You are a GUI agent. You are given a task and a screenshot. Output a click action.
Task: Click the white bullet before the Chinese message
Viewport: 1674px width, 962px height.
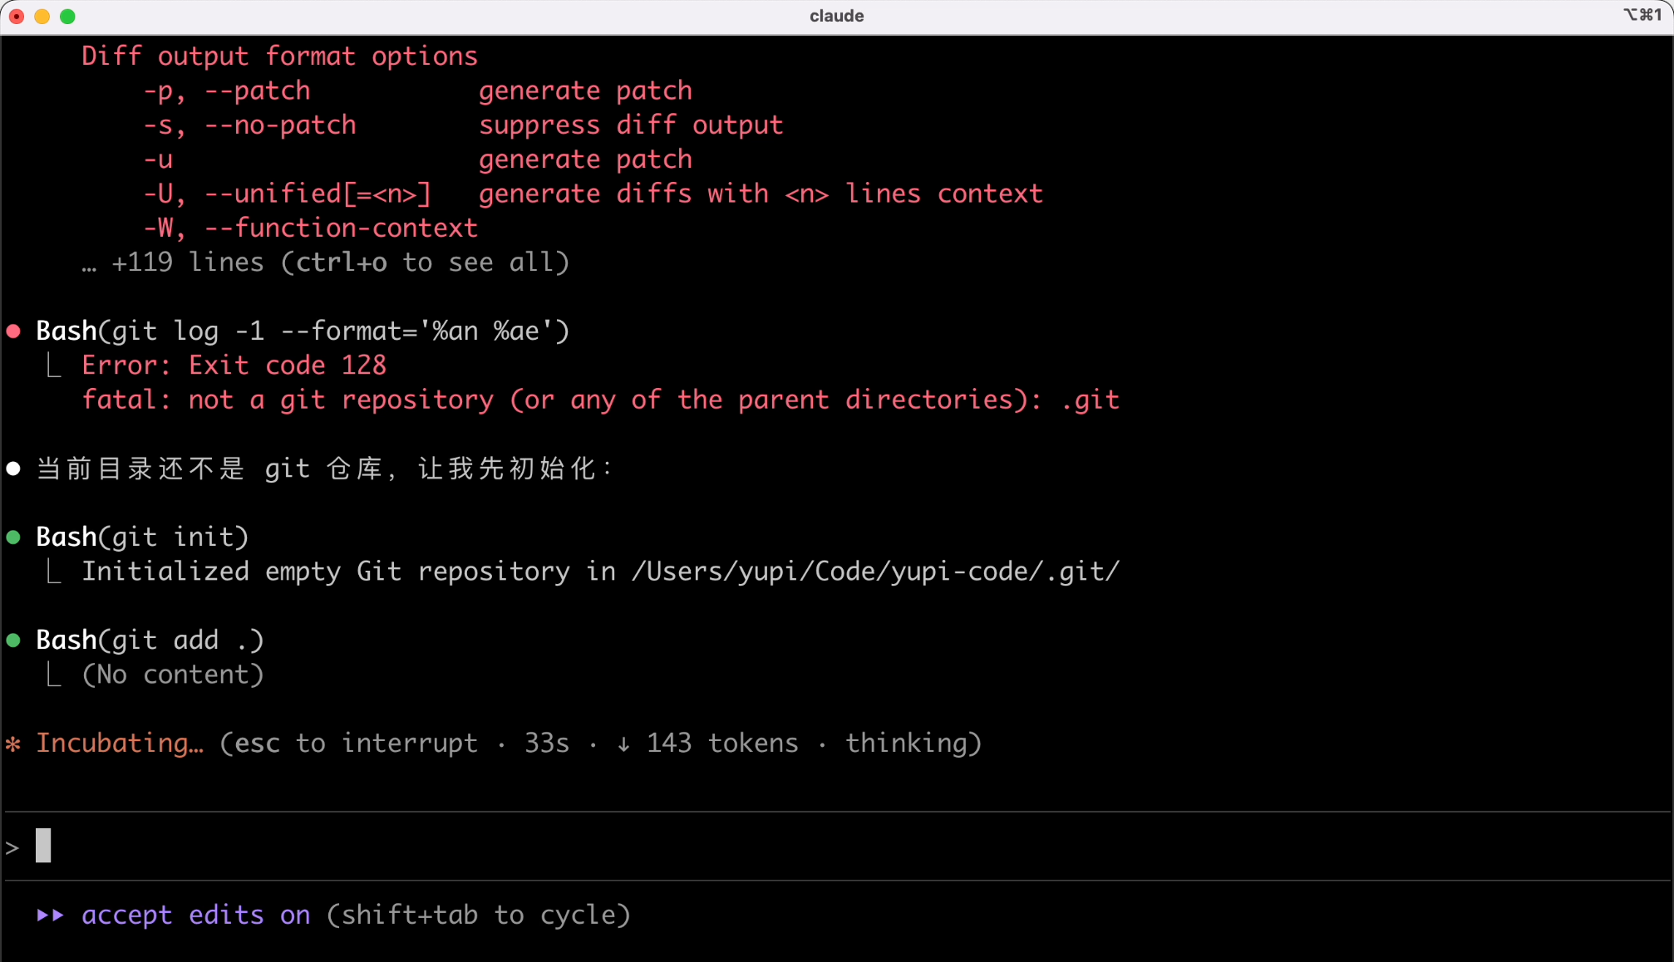coord(13,469)
